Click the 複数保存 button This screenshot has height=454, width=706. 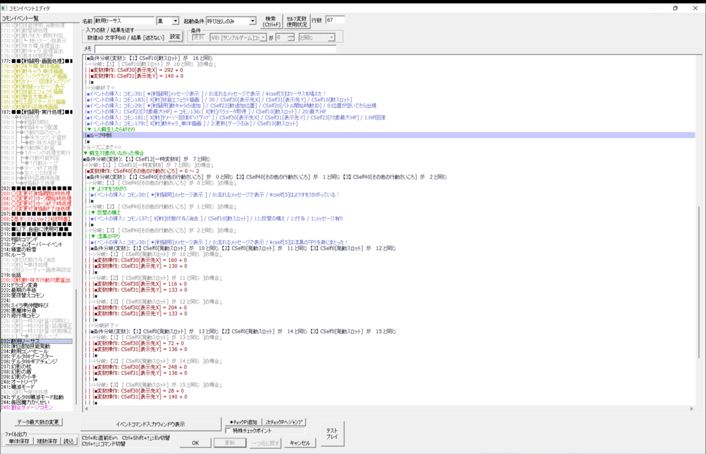pyautogui.click(x=46, y=441)
